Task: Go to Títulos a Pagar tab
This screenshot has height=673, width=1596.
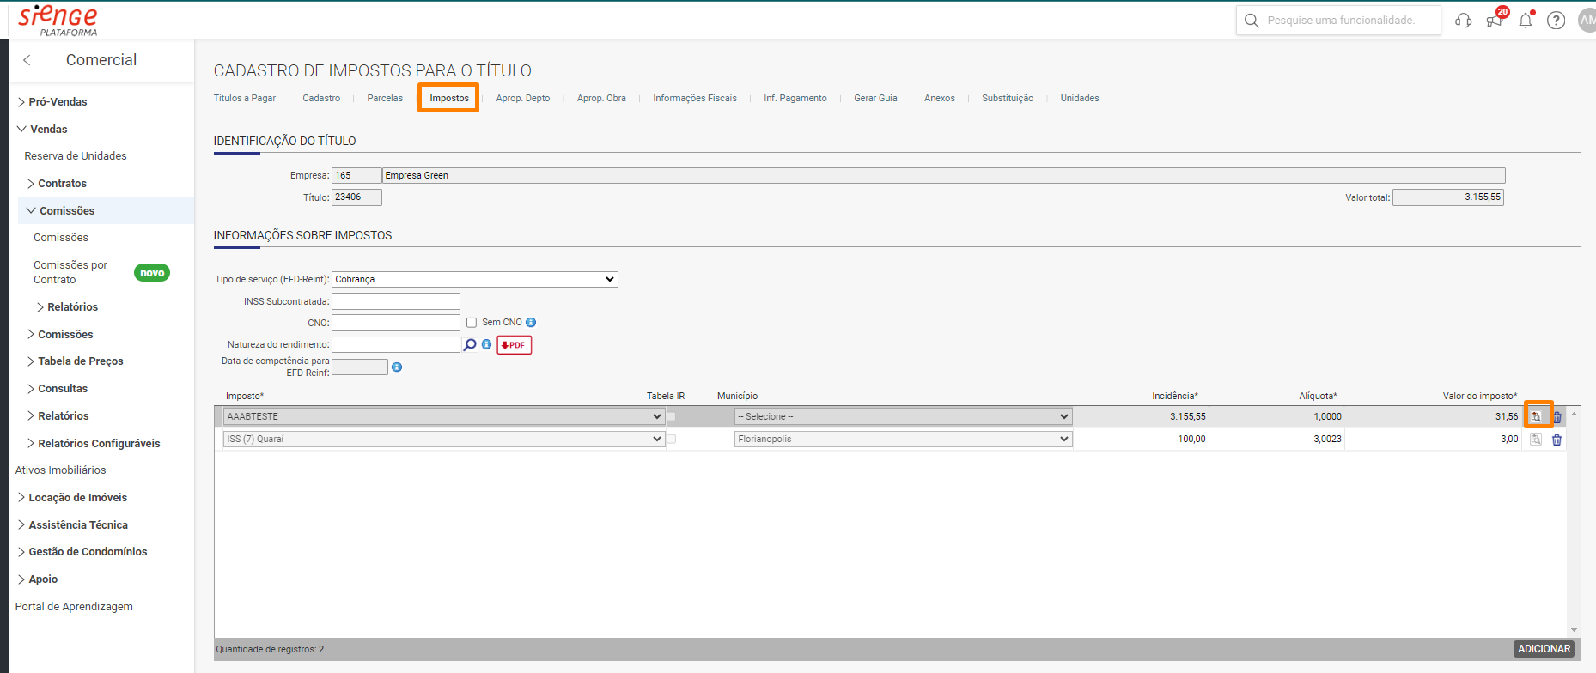Action: (x=245, y=99)
